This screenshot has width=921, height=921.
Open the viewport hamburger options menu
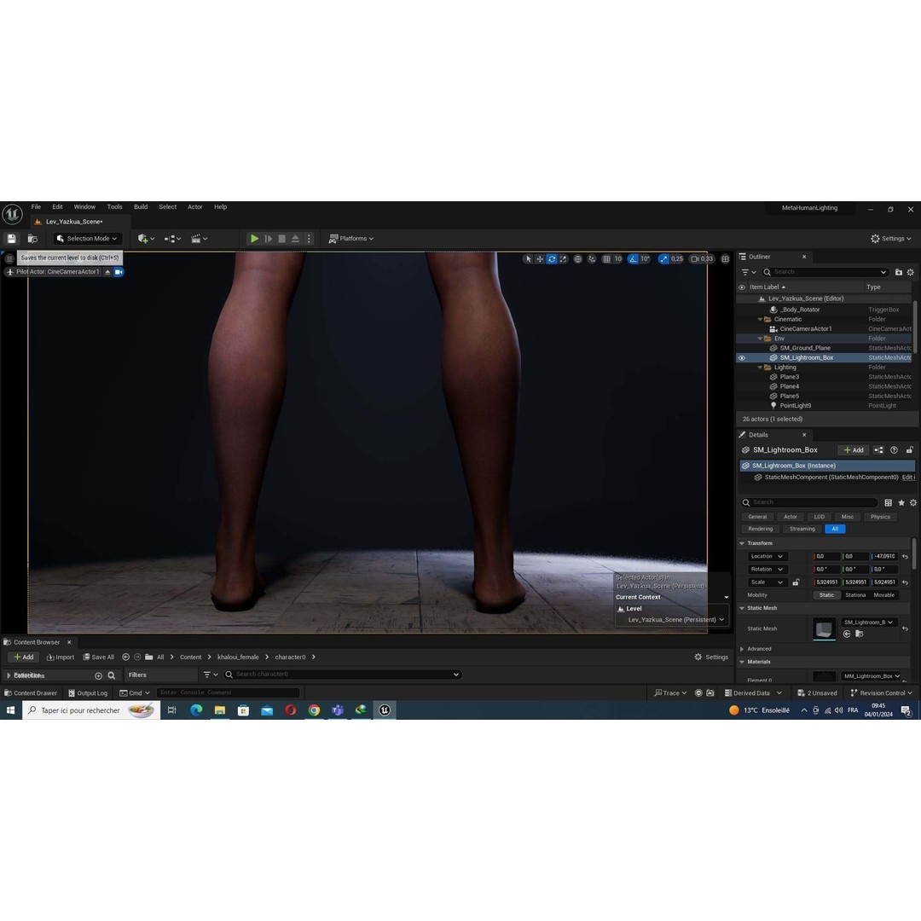click(x=9, y=258)
